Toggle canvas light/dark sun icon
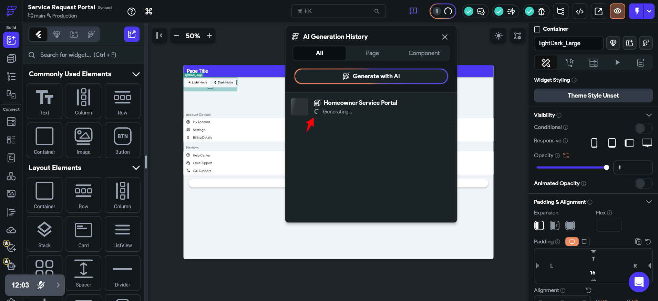This screenshot has height=301, width=658. (498, 36)
